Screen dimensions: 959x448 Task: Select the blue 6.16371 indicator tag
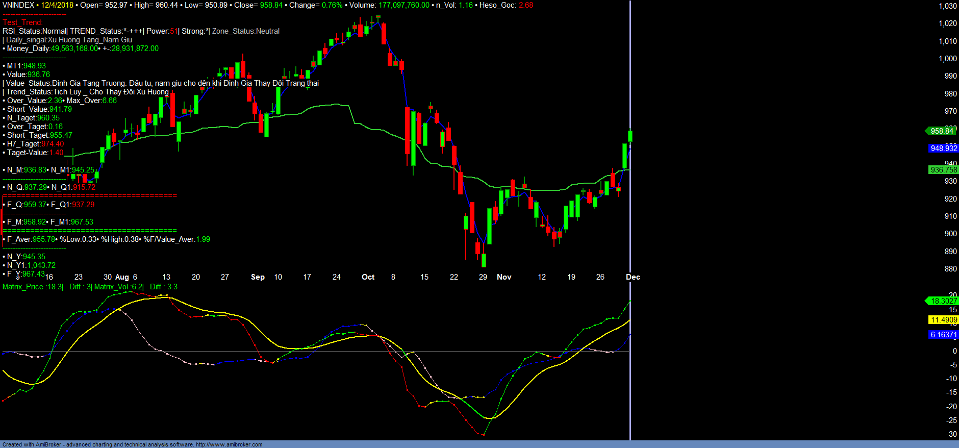point(943,335)
